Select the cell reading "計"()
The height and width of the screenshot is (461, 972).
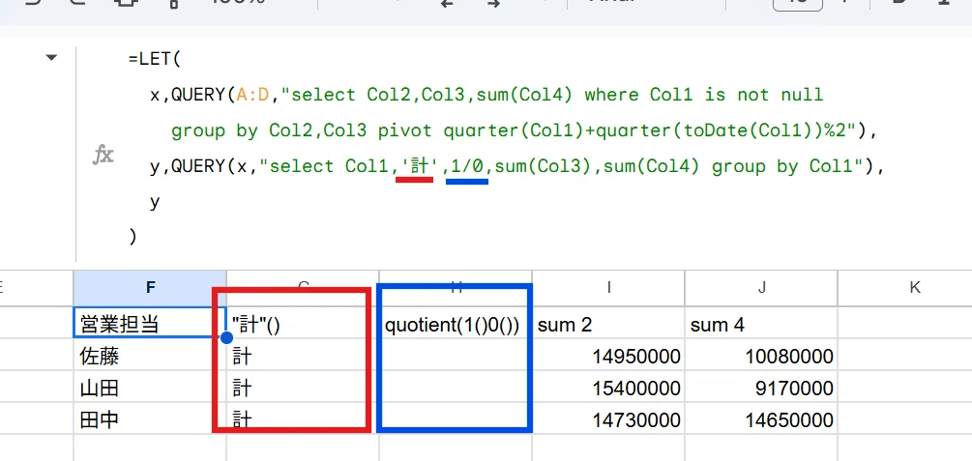pyautogui.click(x=303, y=323)
